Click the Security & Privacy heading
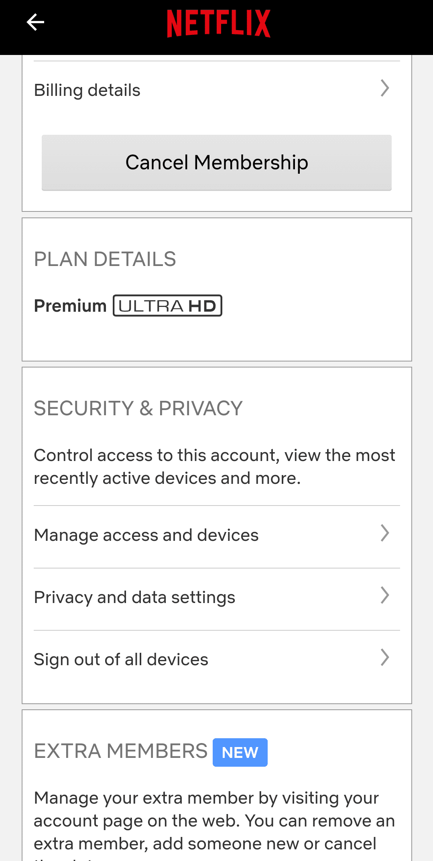Viewport: 433px width, 861px height. [x=138, y=408]
